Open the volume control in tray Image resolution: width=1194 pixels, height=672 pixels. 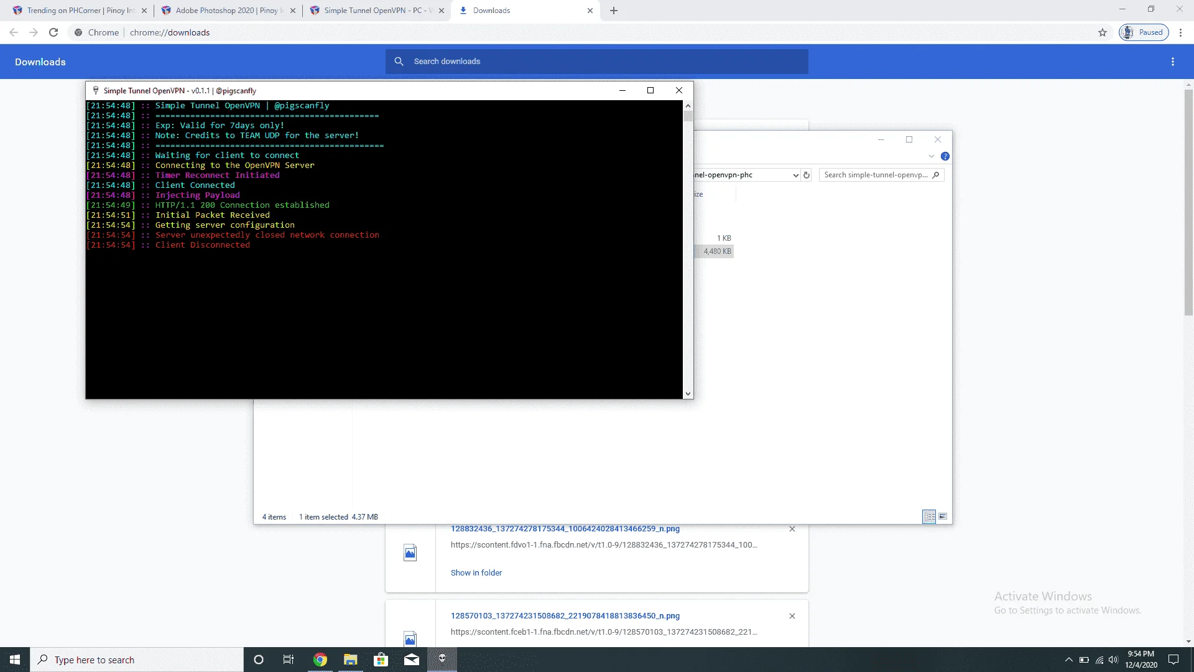pos(1113,660)
